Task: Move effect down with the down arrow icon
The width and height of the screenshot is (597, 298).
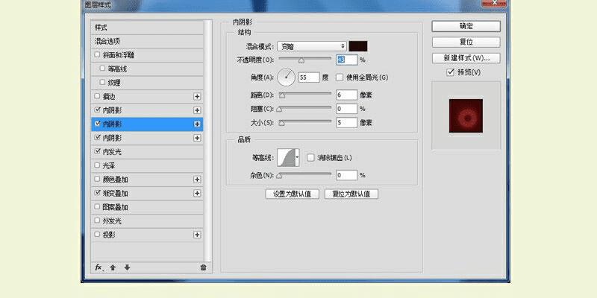Action: click(x=127, y=267)
